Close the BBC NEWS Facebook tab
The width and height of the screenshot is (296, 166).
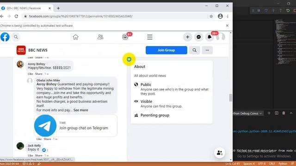pos(49,8)
